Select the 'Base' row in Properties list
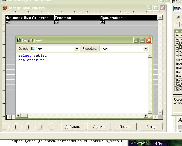182x146 pixels. pos(178,68)
